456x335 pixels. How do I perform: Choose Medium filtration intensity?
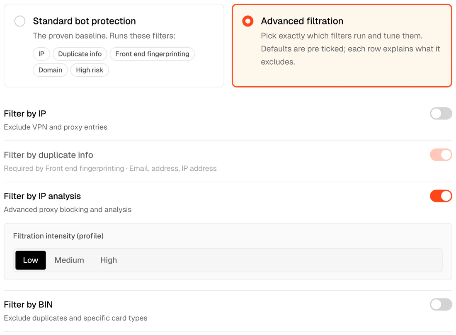click(x=69, y=260)
